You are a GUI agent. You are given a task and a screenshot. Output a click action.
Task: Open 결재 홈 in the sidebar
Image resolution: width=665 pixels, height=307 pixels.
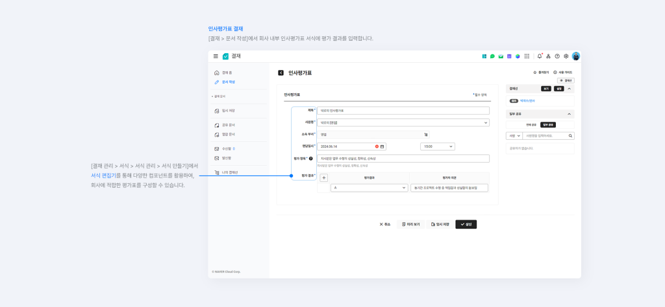(x=223, y=73)
